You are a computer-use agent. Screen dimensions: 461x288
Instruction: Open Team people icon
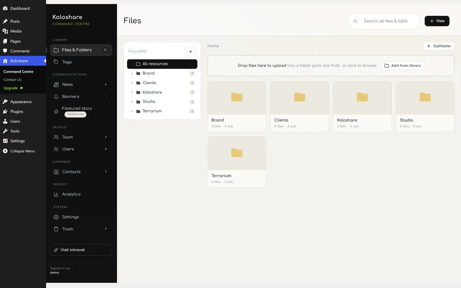coord(56,137)
